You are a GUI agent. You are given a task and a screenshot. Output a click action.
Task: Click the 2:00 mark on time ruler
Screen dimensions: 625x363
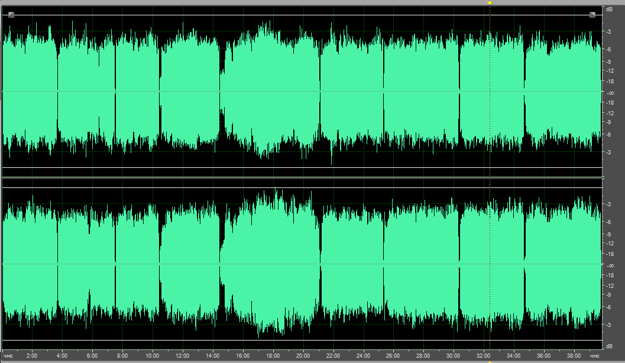coord(32,356)
